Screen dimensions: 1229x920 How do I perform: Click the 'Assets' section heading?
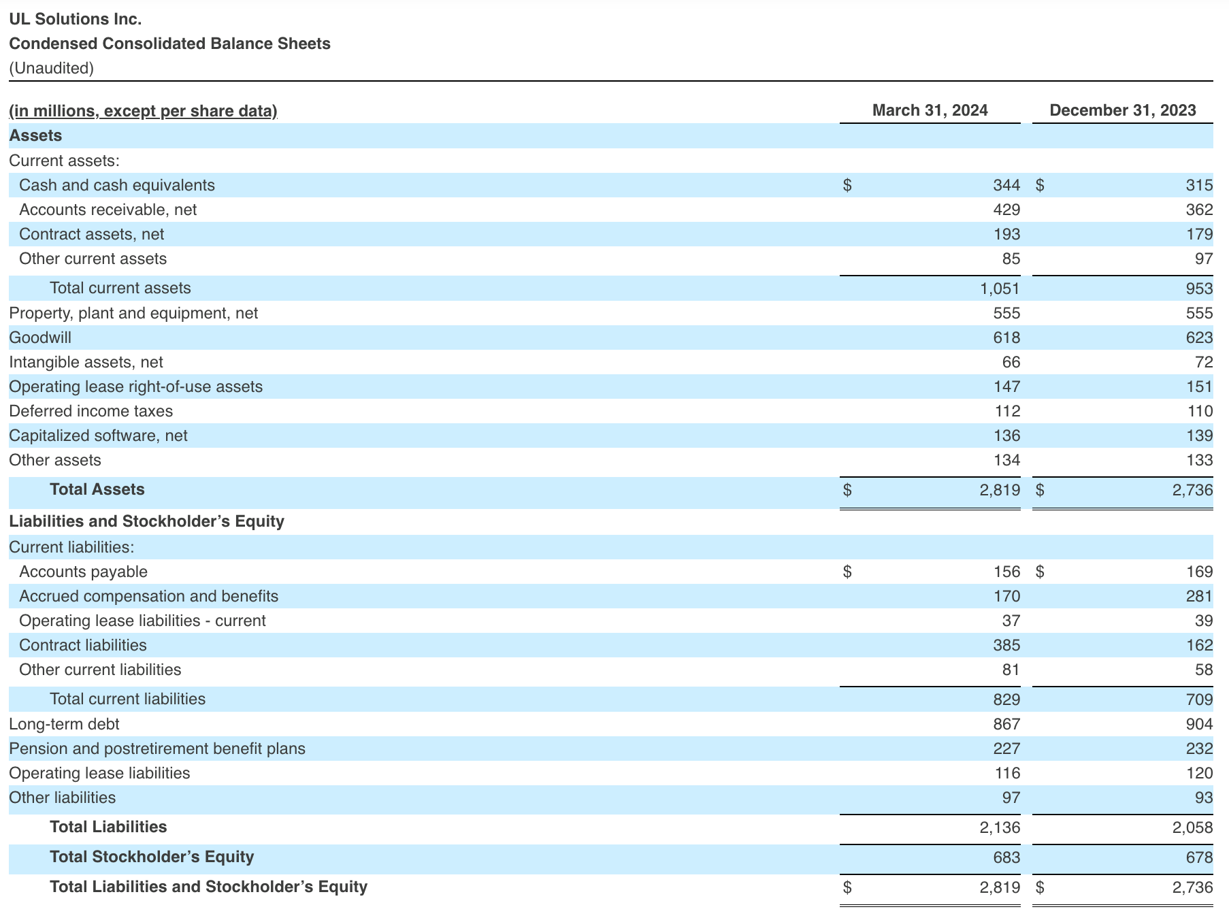[x=35, y=135]
